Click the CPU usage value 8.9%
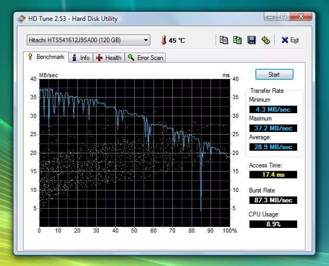Viewport: 329px width, 266px height. [273, 224]
